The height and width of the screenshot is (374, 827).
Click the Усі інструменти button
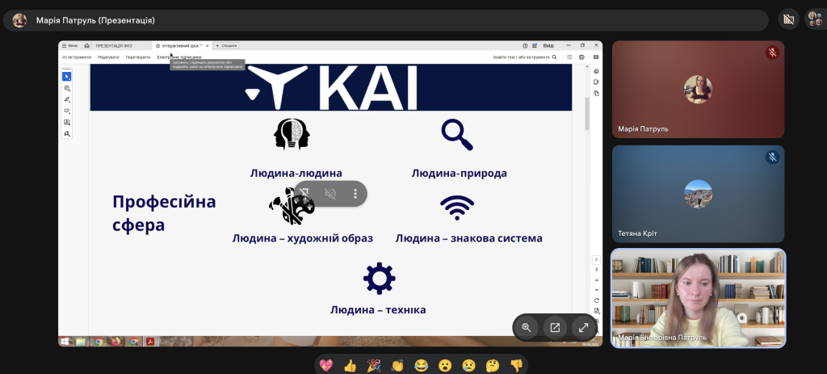coord(77,57)
